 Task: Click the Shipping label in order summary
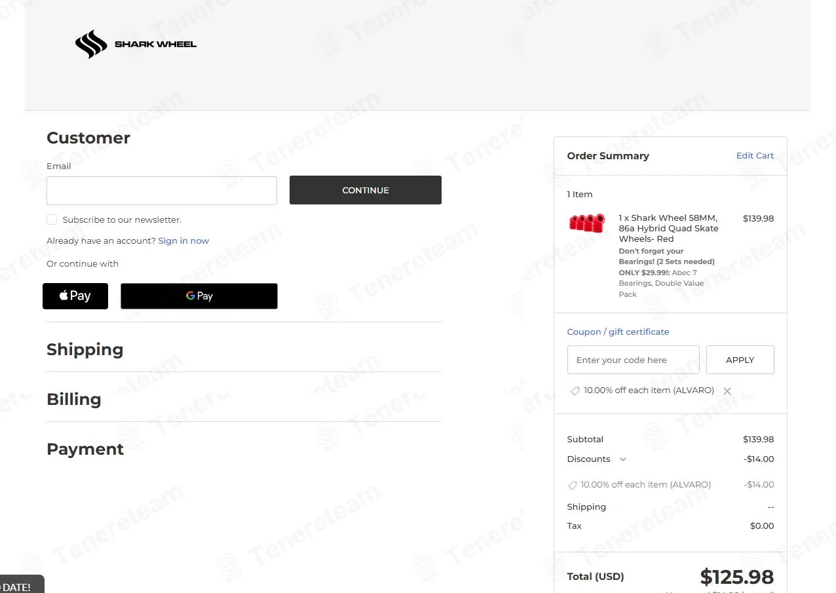point(586,507)
